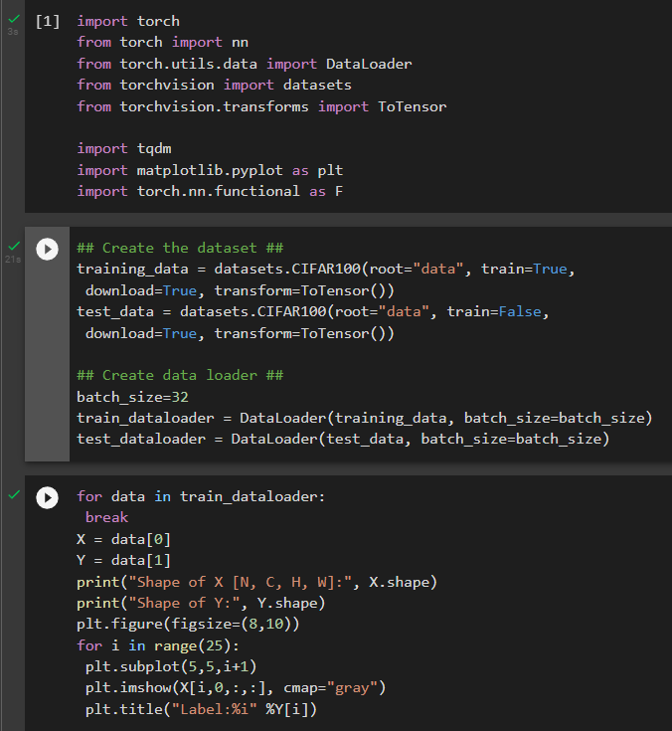The height and width of the screenshot is (731, 672).
Task: Click the 'training_data = datasets.CIFAR100' line
Action: click(x=326, y=269)
